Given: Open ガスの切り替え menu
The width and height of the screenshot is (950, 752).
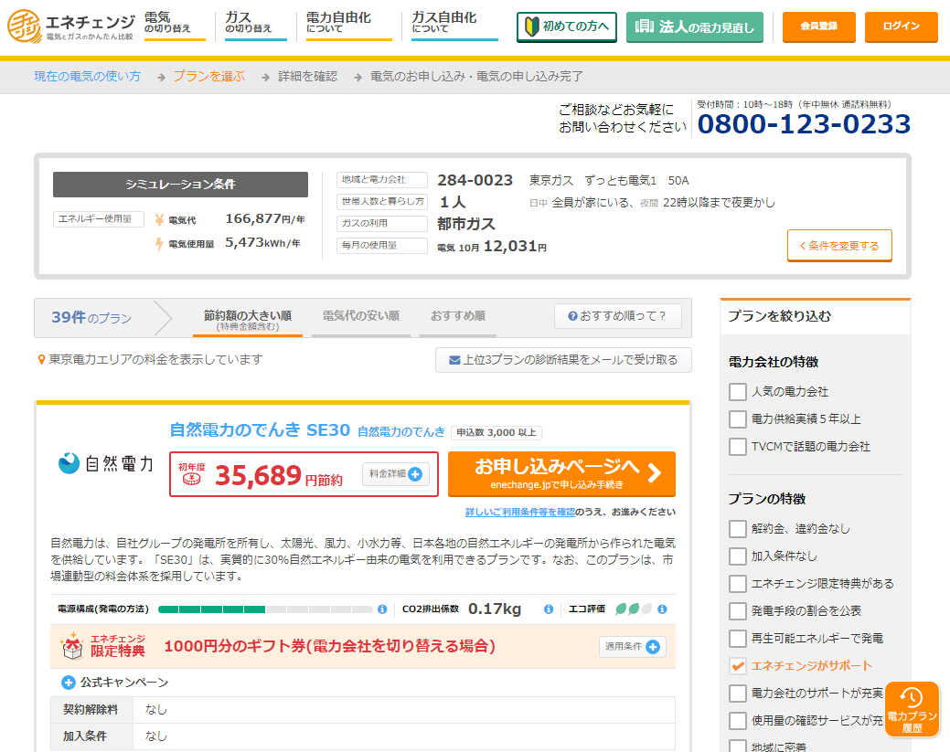Looking at the screenshot, I should (x=256, y=25).
